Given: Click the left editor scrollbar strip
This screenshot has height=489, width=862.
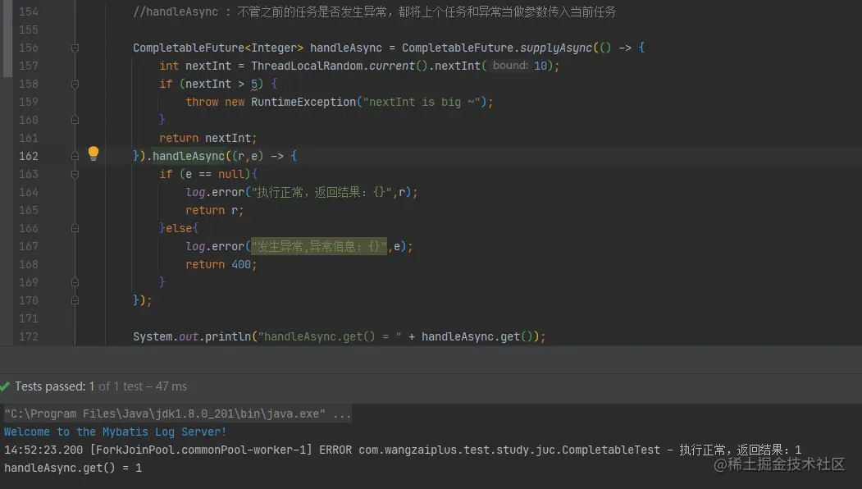Looking at the screenshot, I should [6, 39].
